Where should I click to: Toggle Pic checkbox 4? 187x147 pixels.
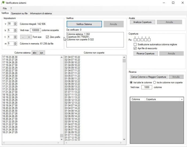pyautogui.click(x=149, y=40)
